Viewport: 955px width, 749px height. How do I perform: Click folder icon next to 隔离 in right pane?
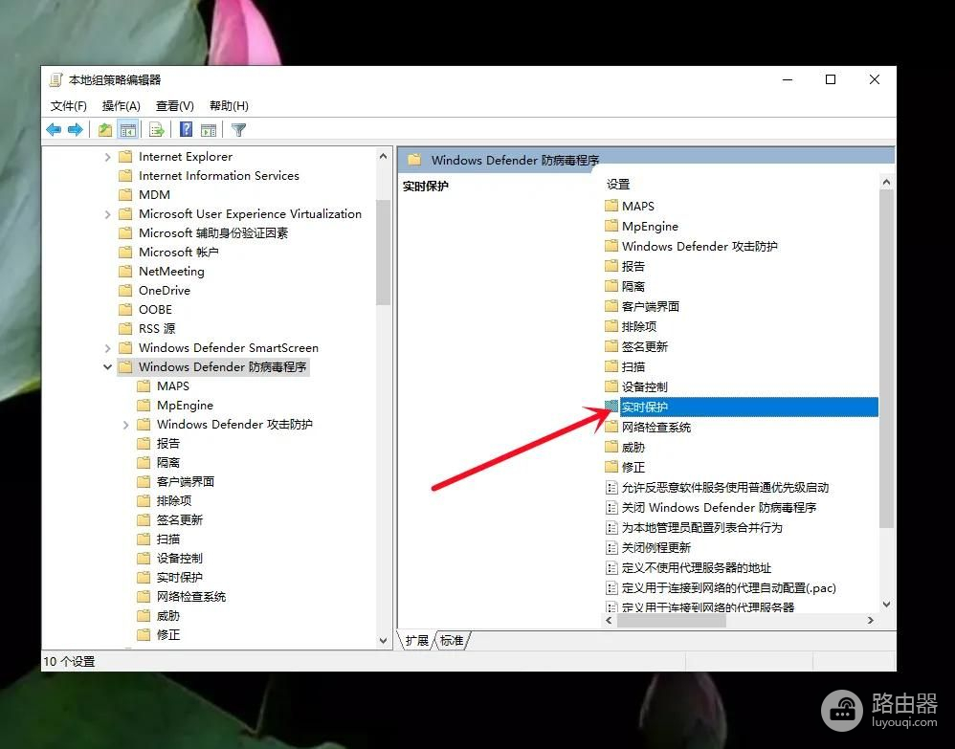coord(611,286)
